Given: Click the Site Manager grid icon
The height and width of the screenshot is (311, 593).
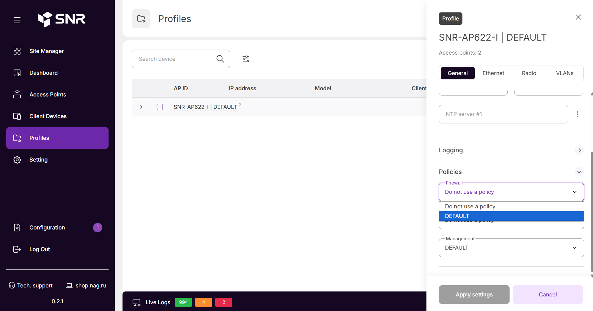Looking at the screenshot, I should pyautogui.click(x=17, y=51).
